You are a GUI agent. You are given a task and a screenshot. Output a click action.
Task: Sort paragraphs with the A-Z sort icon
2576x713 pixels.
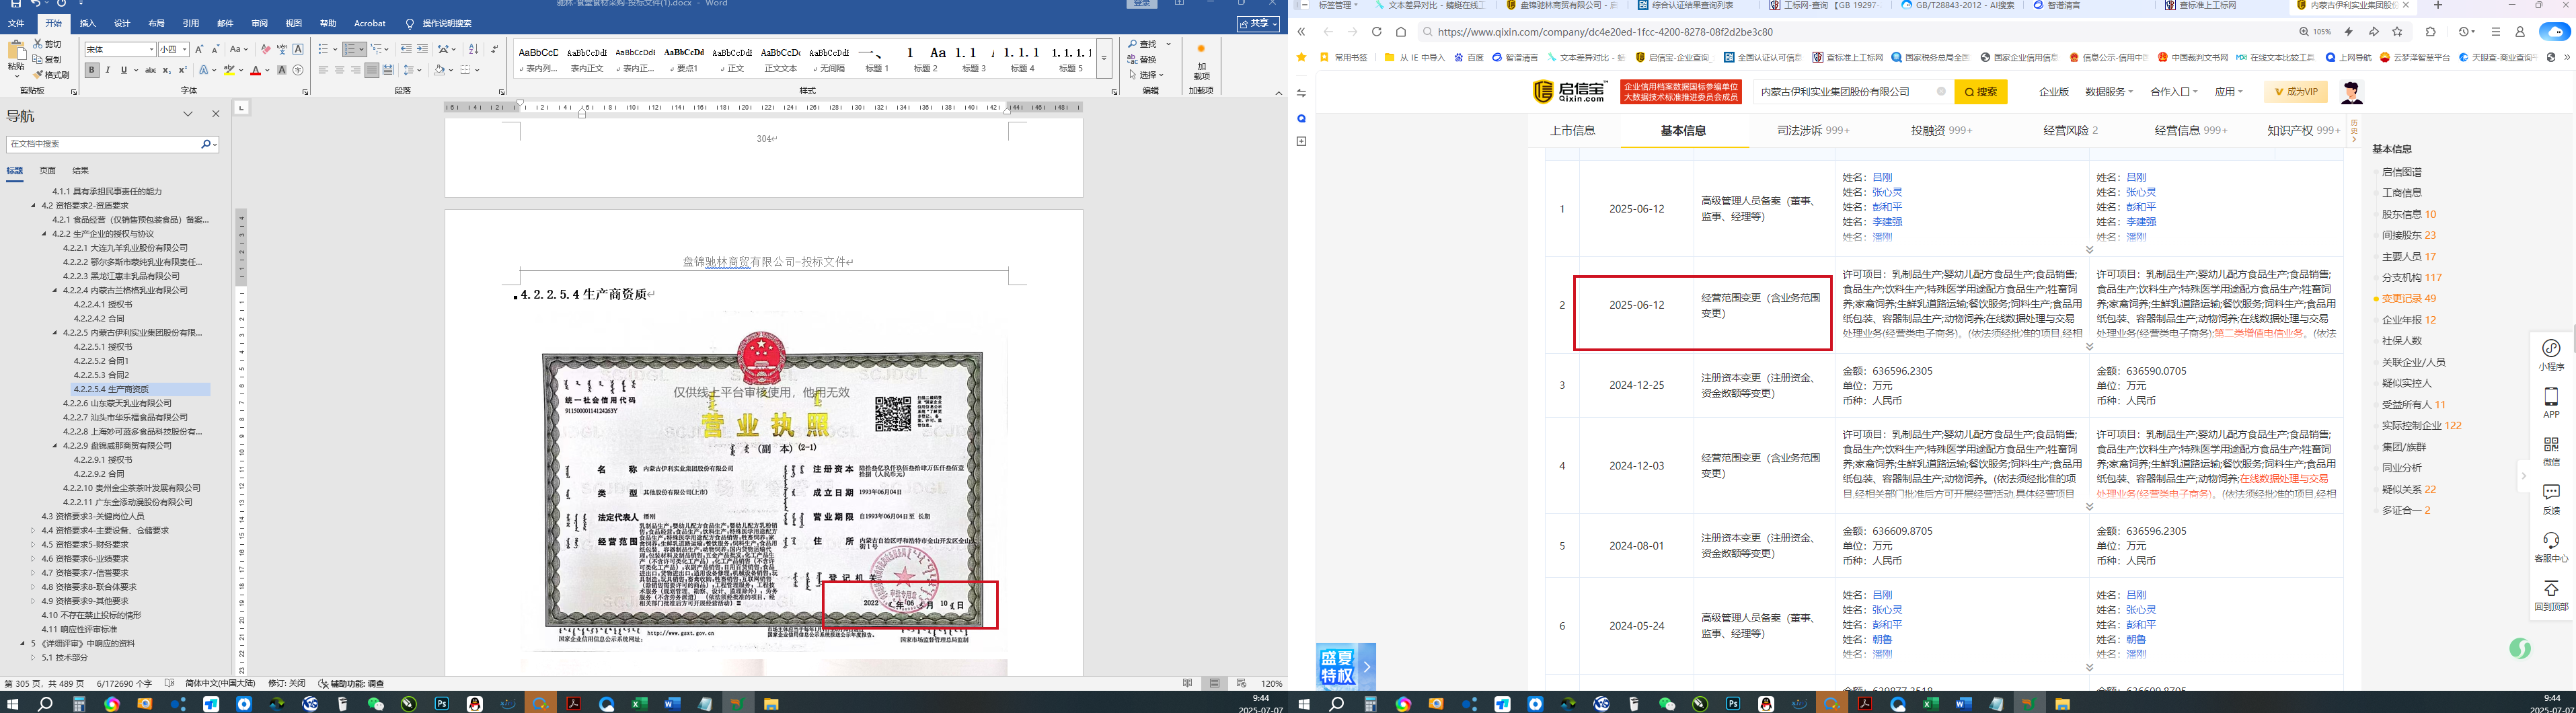pyautogui.click(x=473, y=49)
